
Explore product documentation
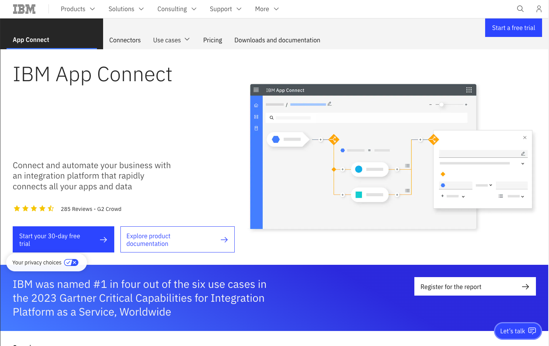pyautogui.click(x=177, y=239)
